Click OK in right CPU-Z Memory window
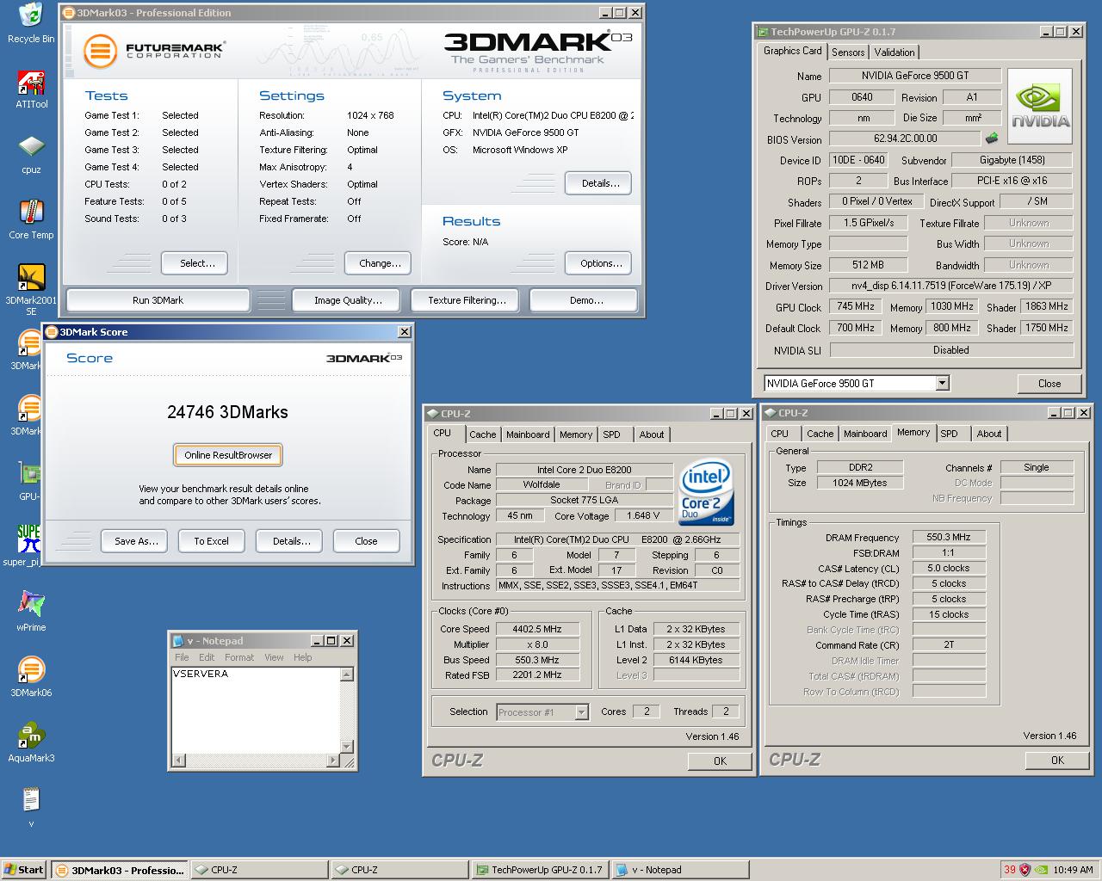The height and width of the screenshot is (881, 1102). click(1057, 760)
